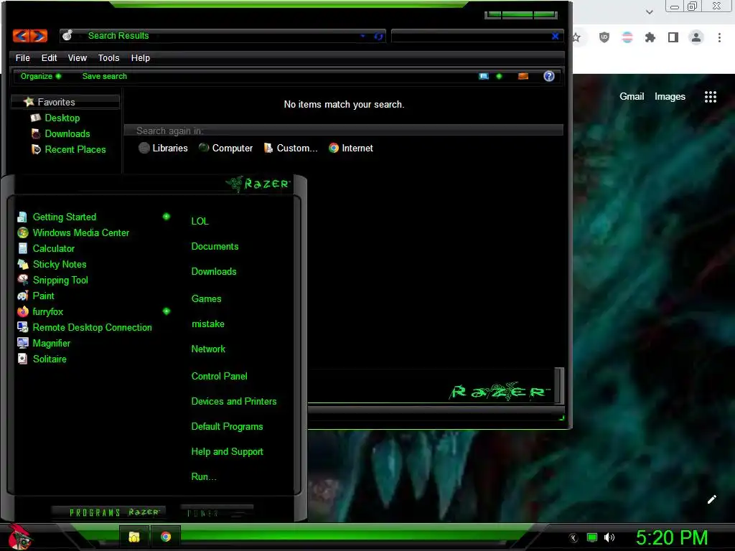The height and width of the screenshot is (551, 735).
Task: Click the volume speaker tray icon
Action: (x=609, y=537)
